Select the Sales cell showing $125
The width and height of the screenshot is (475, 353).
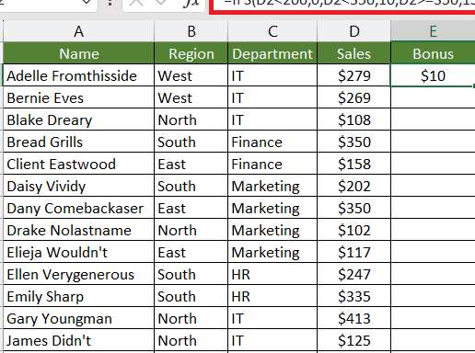(x=354, y=340)
